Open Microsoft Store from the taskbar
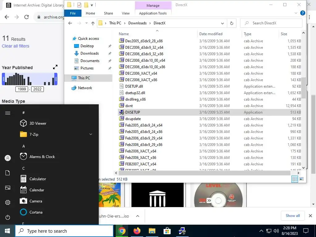Image resolution: width=316 pixels, height=237 pixels. click(167, 231)
